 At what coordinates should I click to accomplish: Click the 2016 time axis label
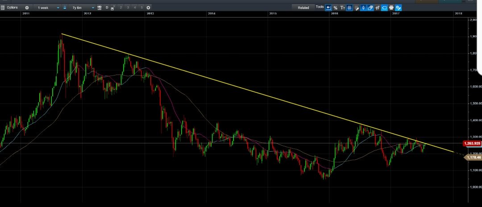pos(334,13)
